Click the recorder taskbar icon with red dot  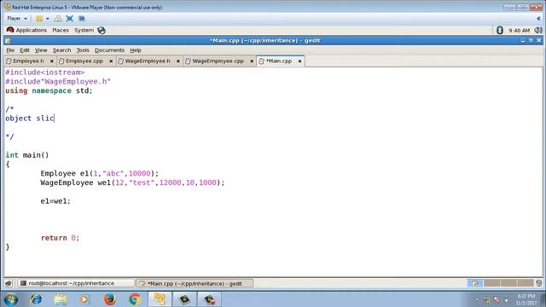[209, 299]
